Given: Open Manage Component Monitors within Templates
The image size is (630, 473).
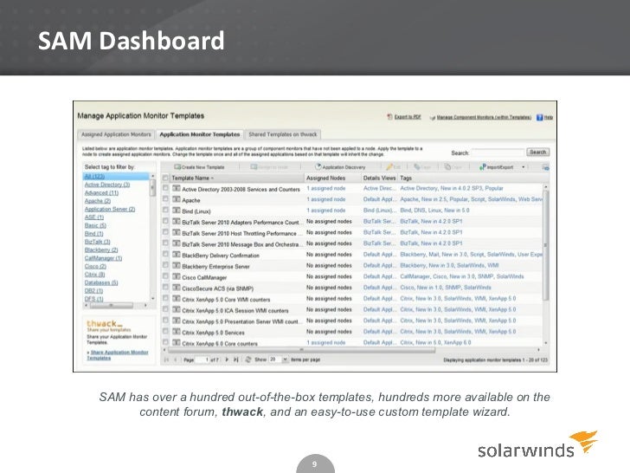Looking at the screenshot, I should coord(484,118).
